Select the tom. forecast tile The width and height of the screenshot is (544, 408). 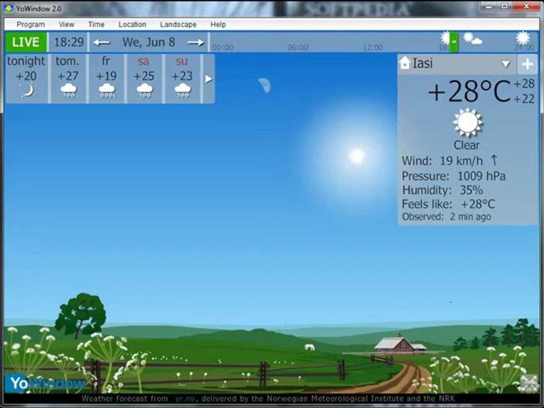68,78
